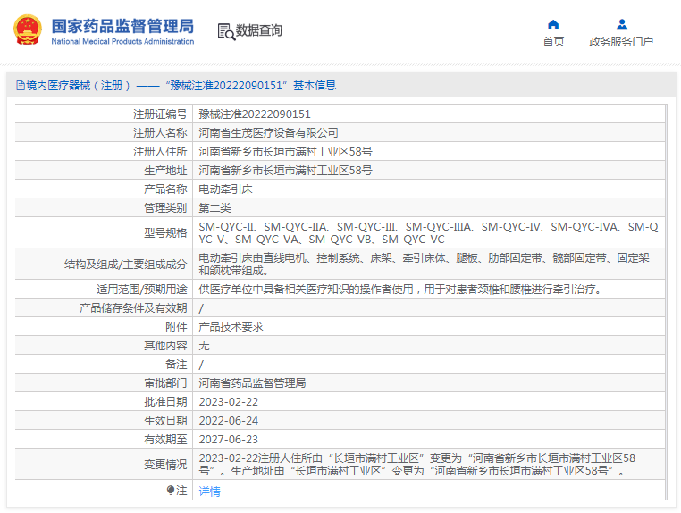This screenshot has width=681, height=513.
Task: Click the 批准日期 label
Action: click(x=165, y=402)
